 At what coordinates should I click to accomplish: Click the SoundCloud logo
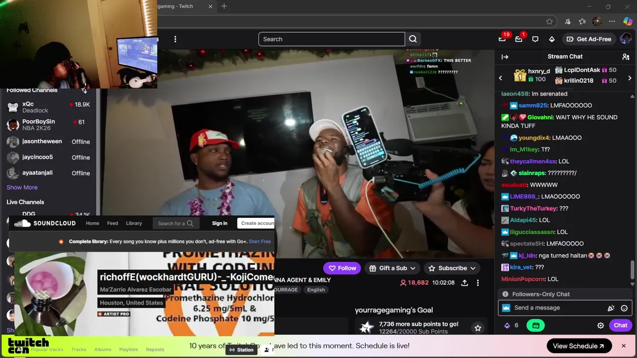coord(45,223)
